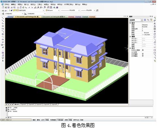
Task: Switch to the Layout3 tab
Action: (x=39, y=104)
